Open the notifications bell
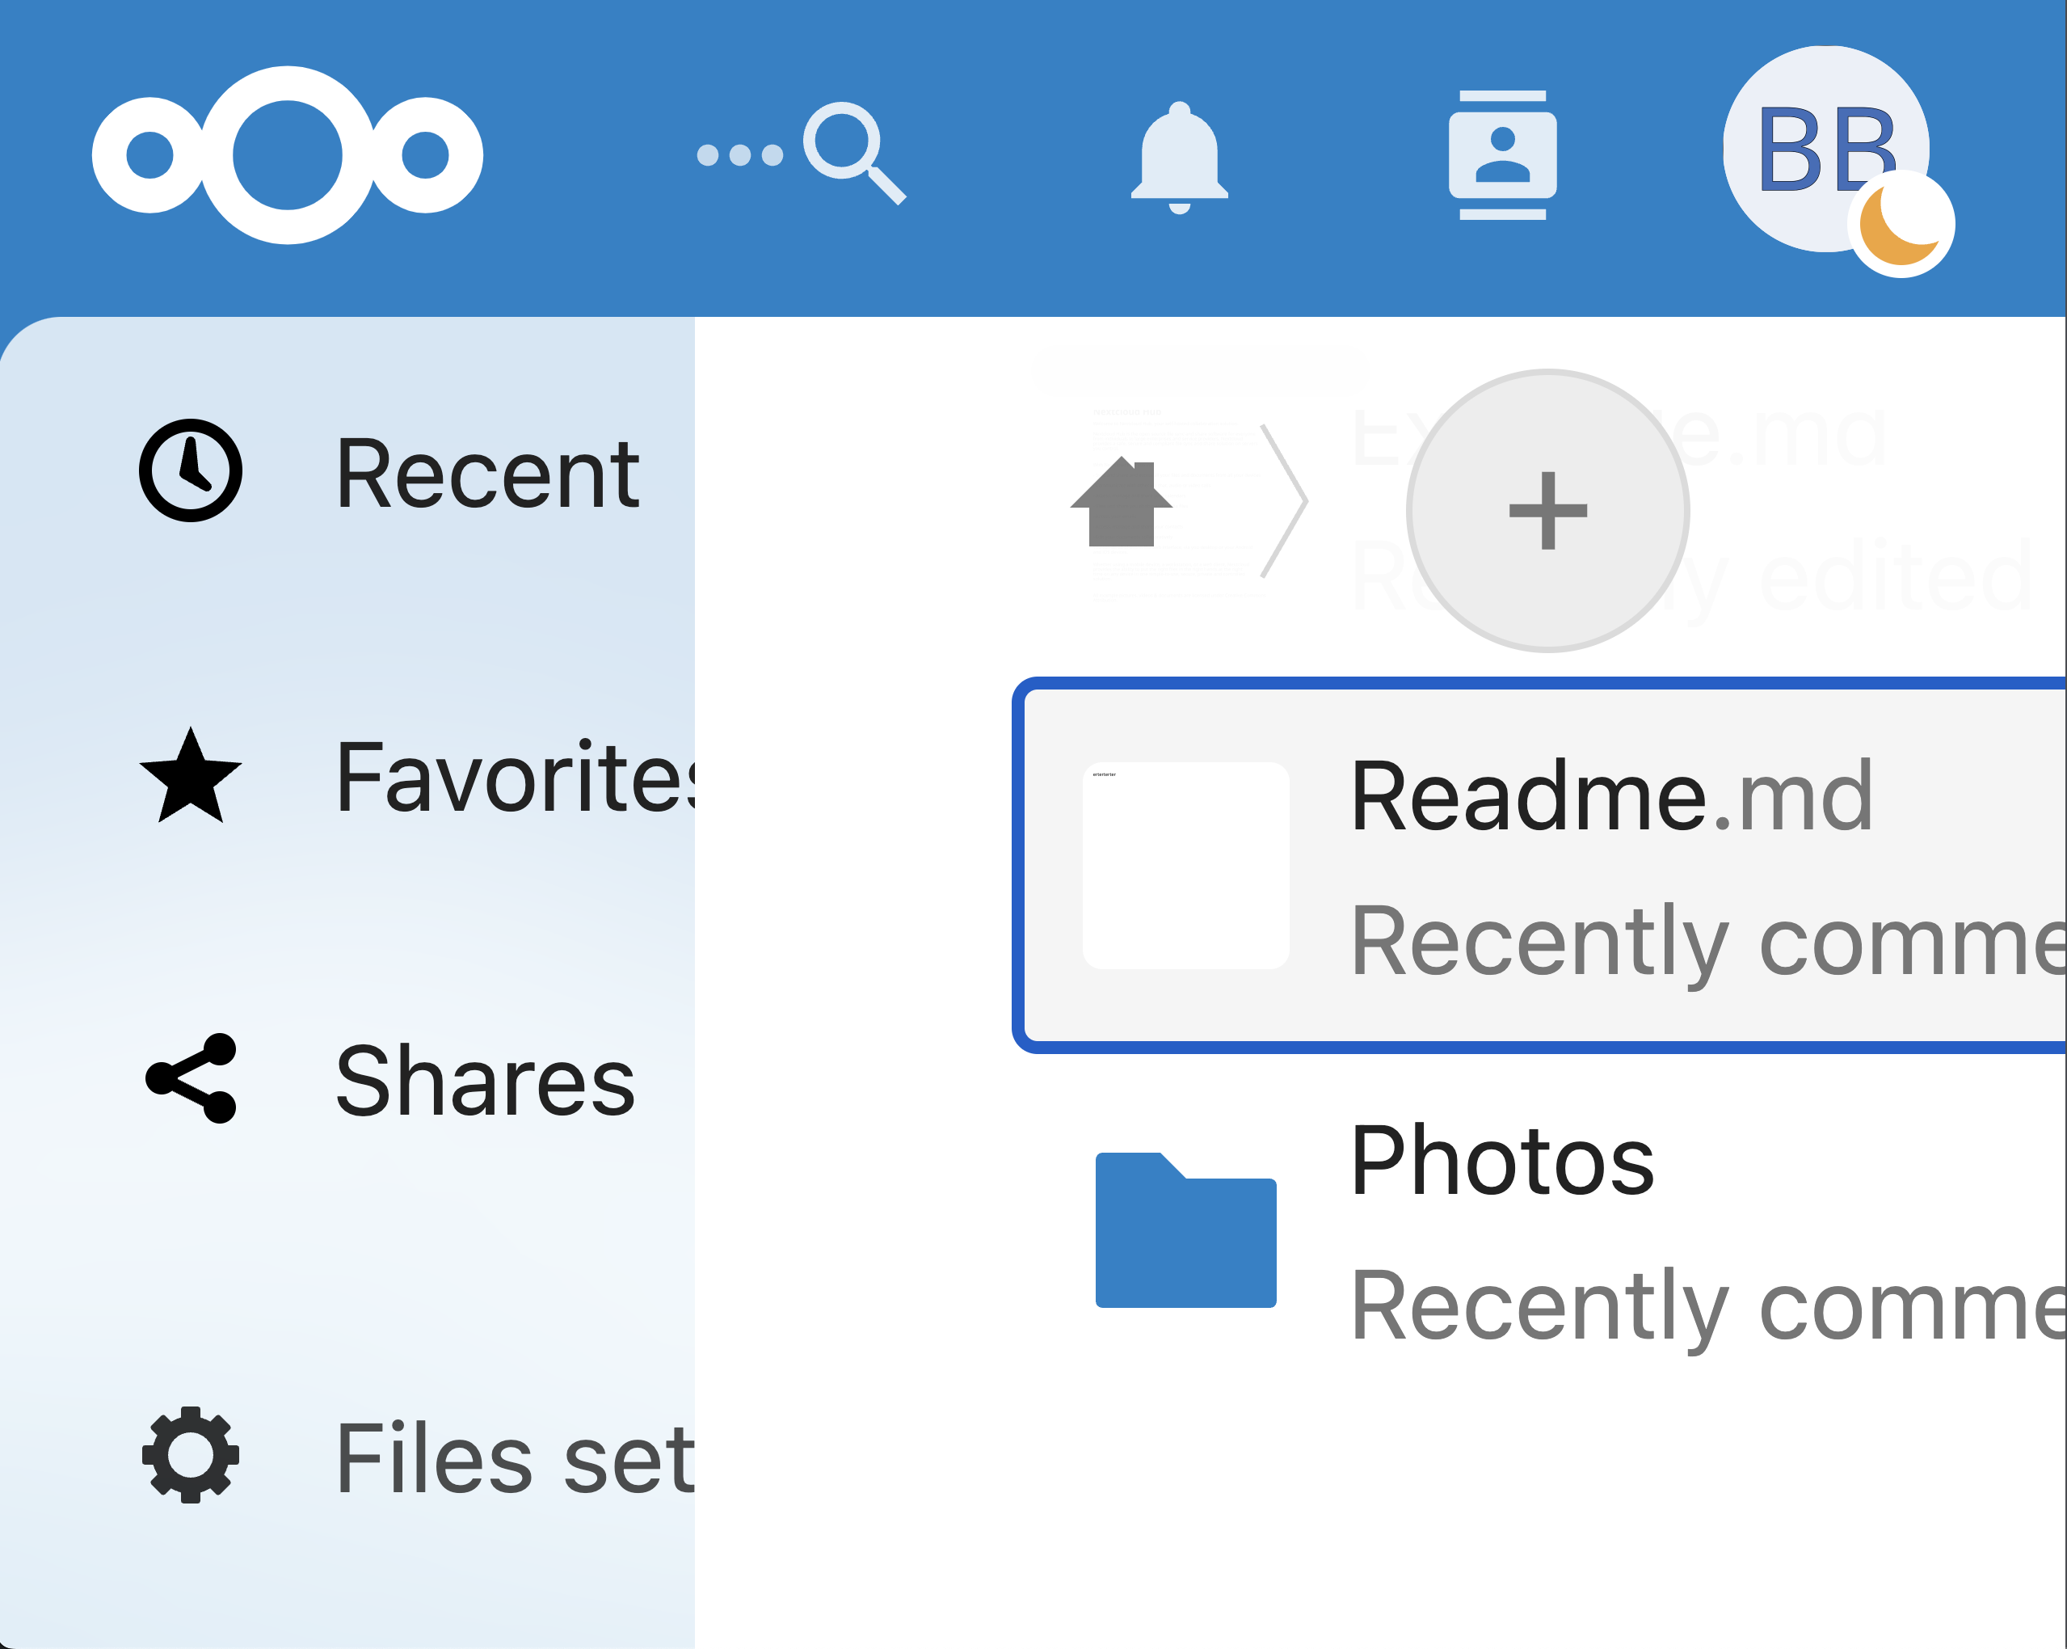Viewport: 2067px width, 1649px height. tap(1179, 156)
